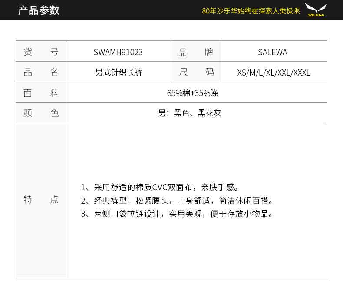Select the sizes XS/M/L/XL/XXL/XXXL
Screen dimensions: 343x300
(274, 73)
